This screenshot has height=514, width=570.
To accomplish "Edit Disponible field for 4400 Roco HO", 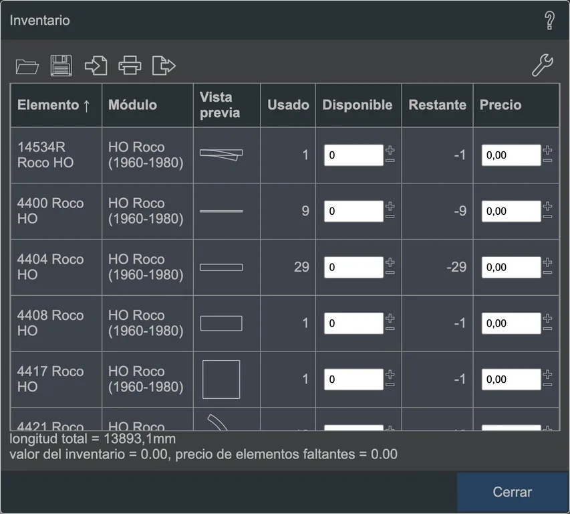I will [353, 211].
